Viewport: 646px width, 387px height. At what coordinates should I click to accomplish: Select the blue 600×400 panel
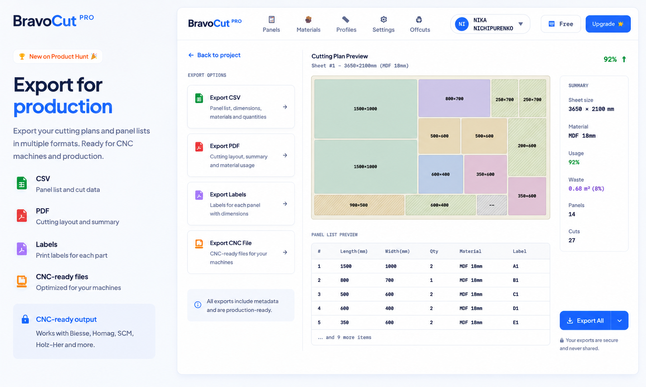[441, 174]
